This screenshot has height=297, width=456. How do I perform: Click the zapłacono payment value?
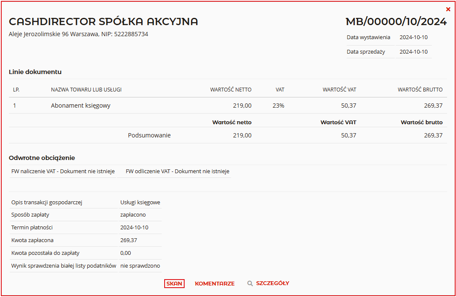coord(133,215)
